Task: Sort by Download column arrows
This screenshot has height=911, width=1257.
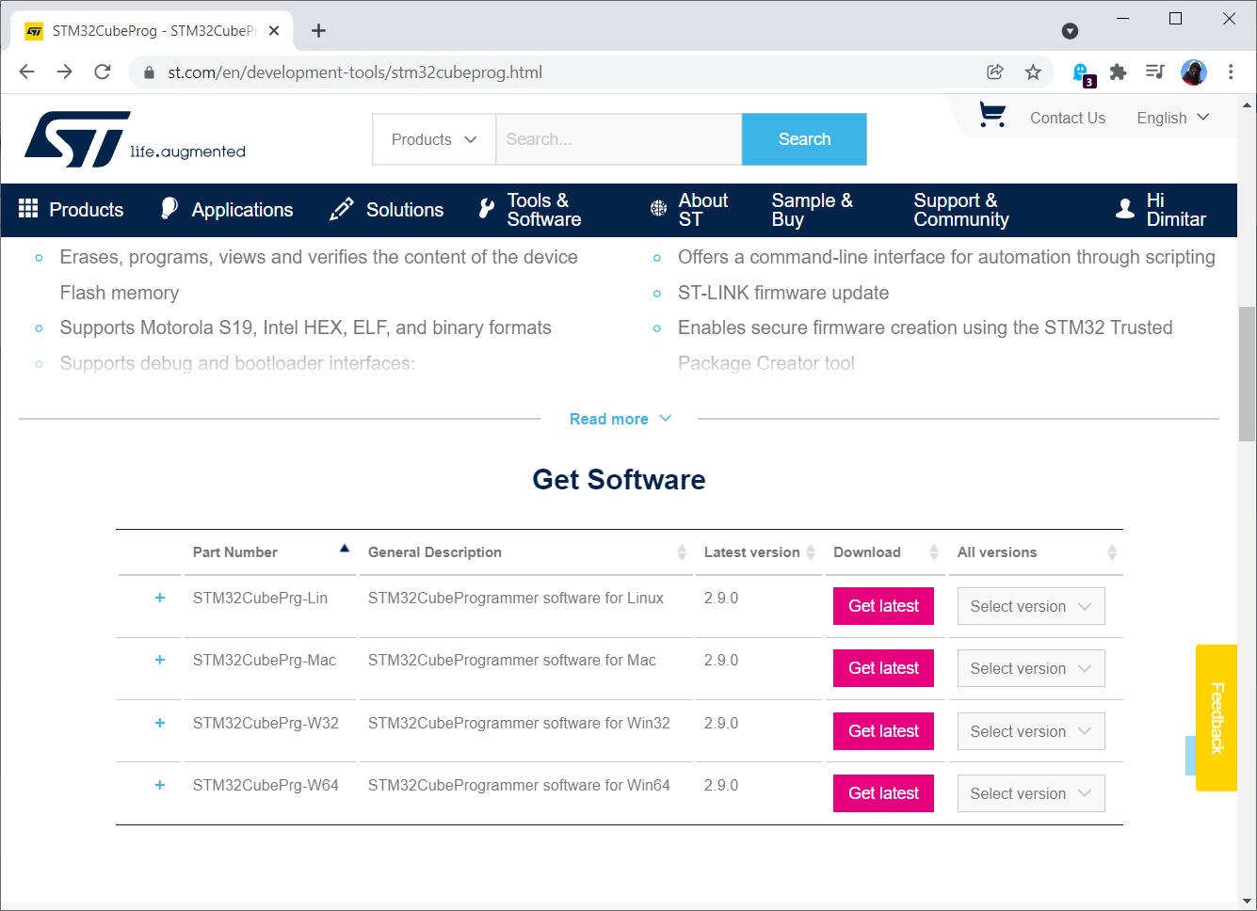Action: (x=934, y=552)
